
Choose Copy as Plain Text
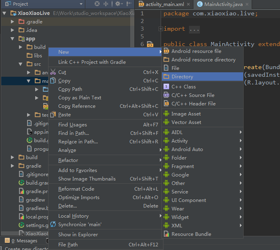click(105, 98)
